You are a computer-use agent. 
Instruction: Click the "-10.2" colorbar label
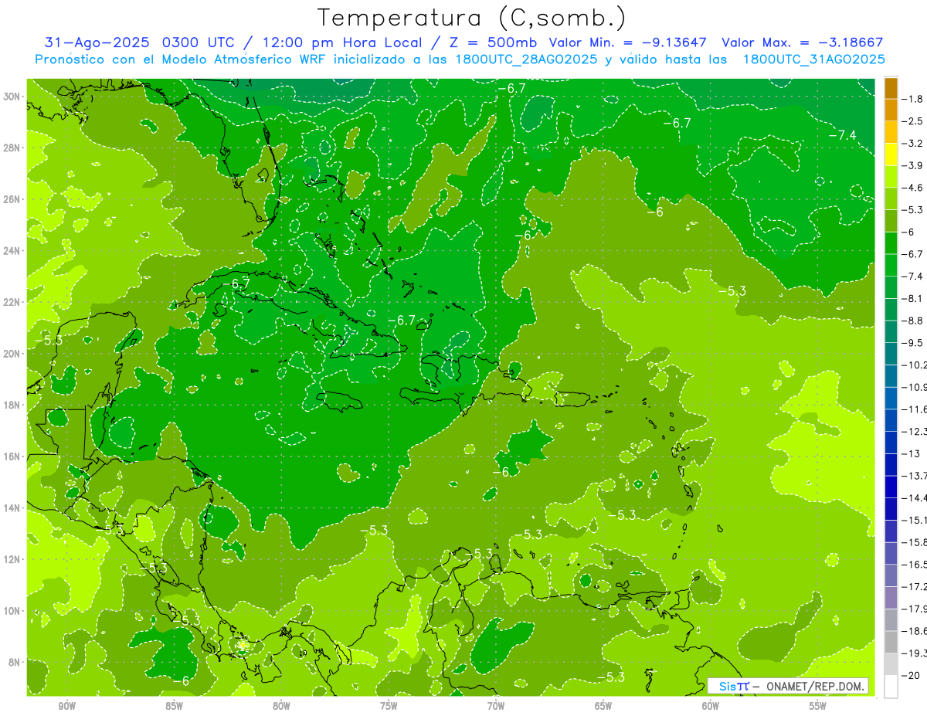915,365
